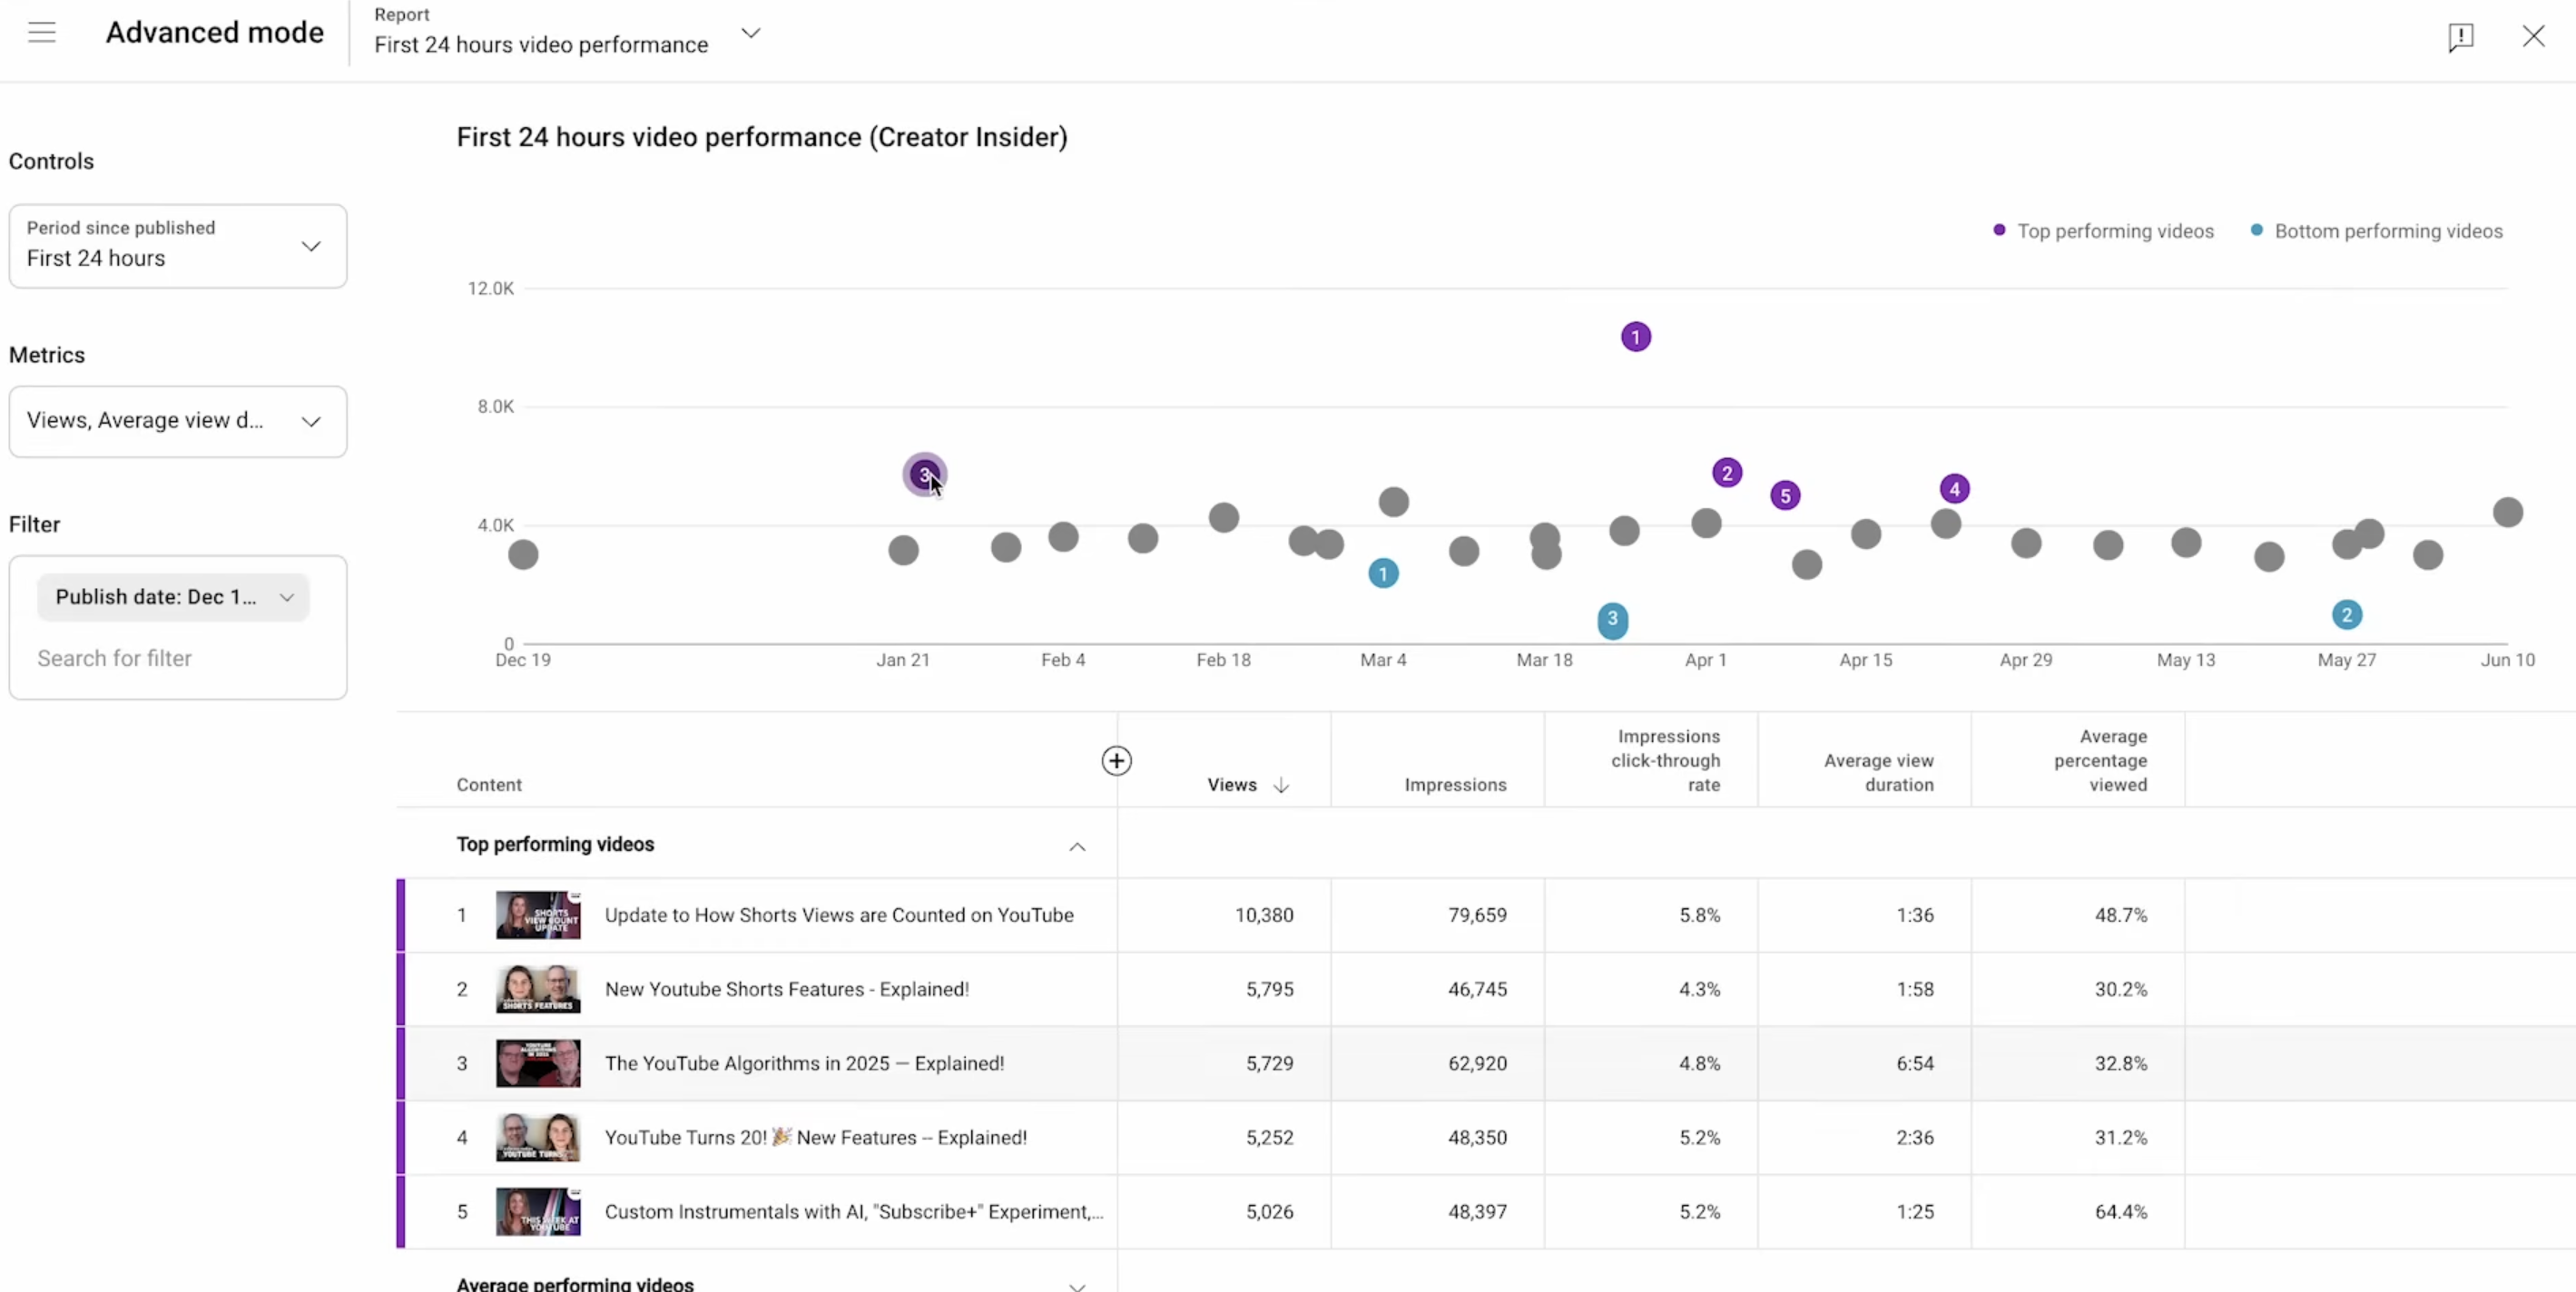Click the Impressions column header
Screen dimensions: 2576x1292
[x=1454, y=785]
